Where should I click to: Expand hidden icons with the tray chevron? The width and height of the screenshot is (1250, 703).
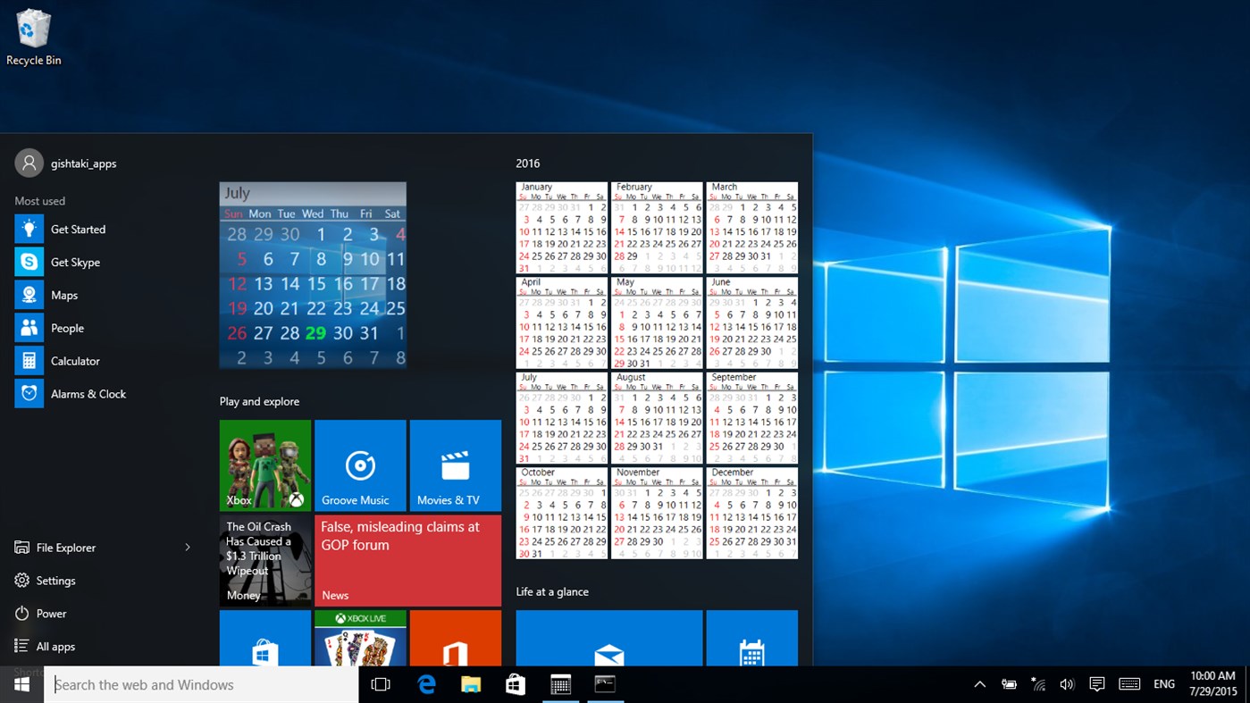979,683
